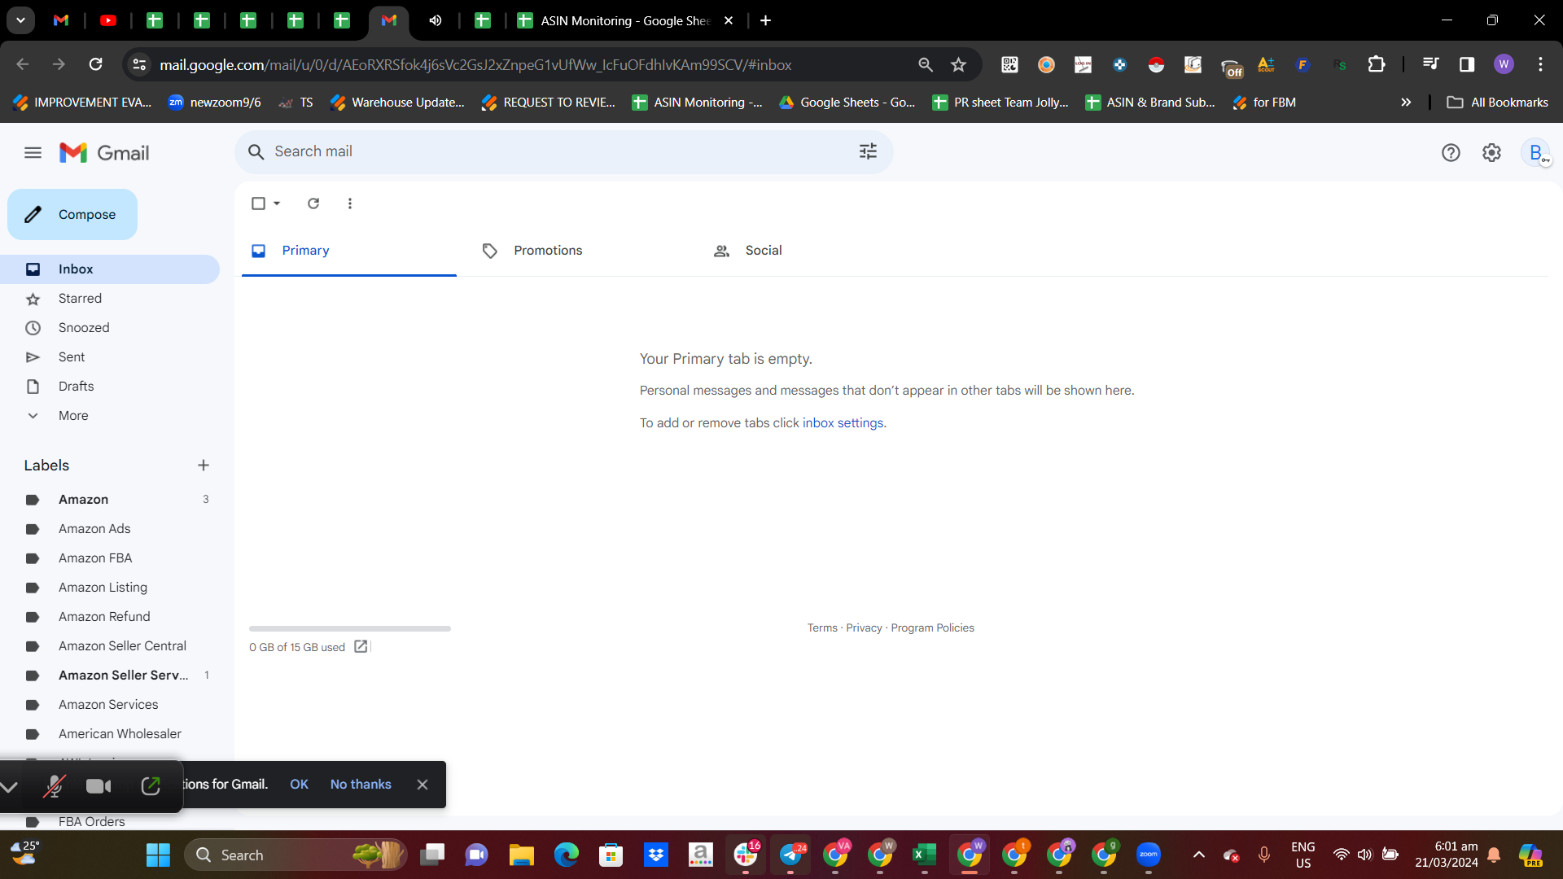
Task: Click OK on the notifications prompt
Action: pos(299,785)
